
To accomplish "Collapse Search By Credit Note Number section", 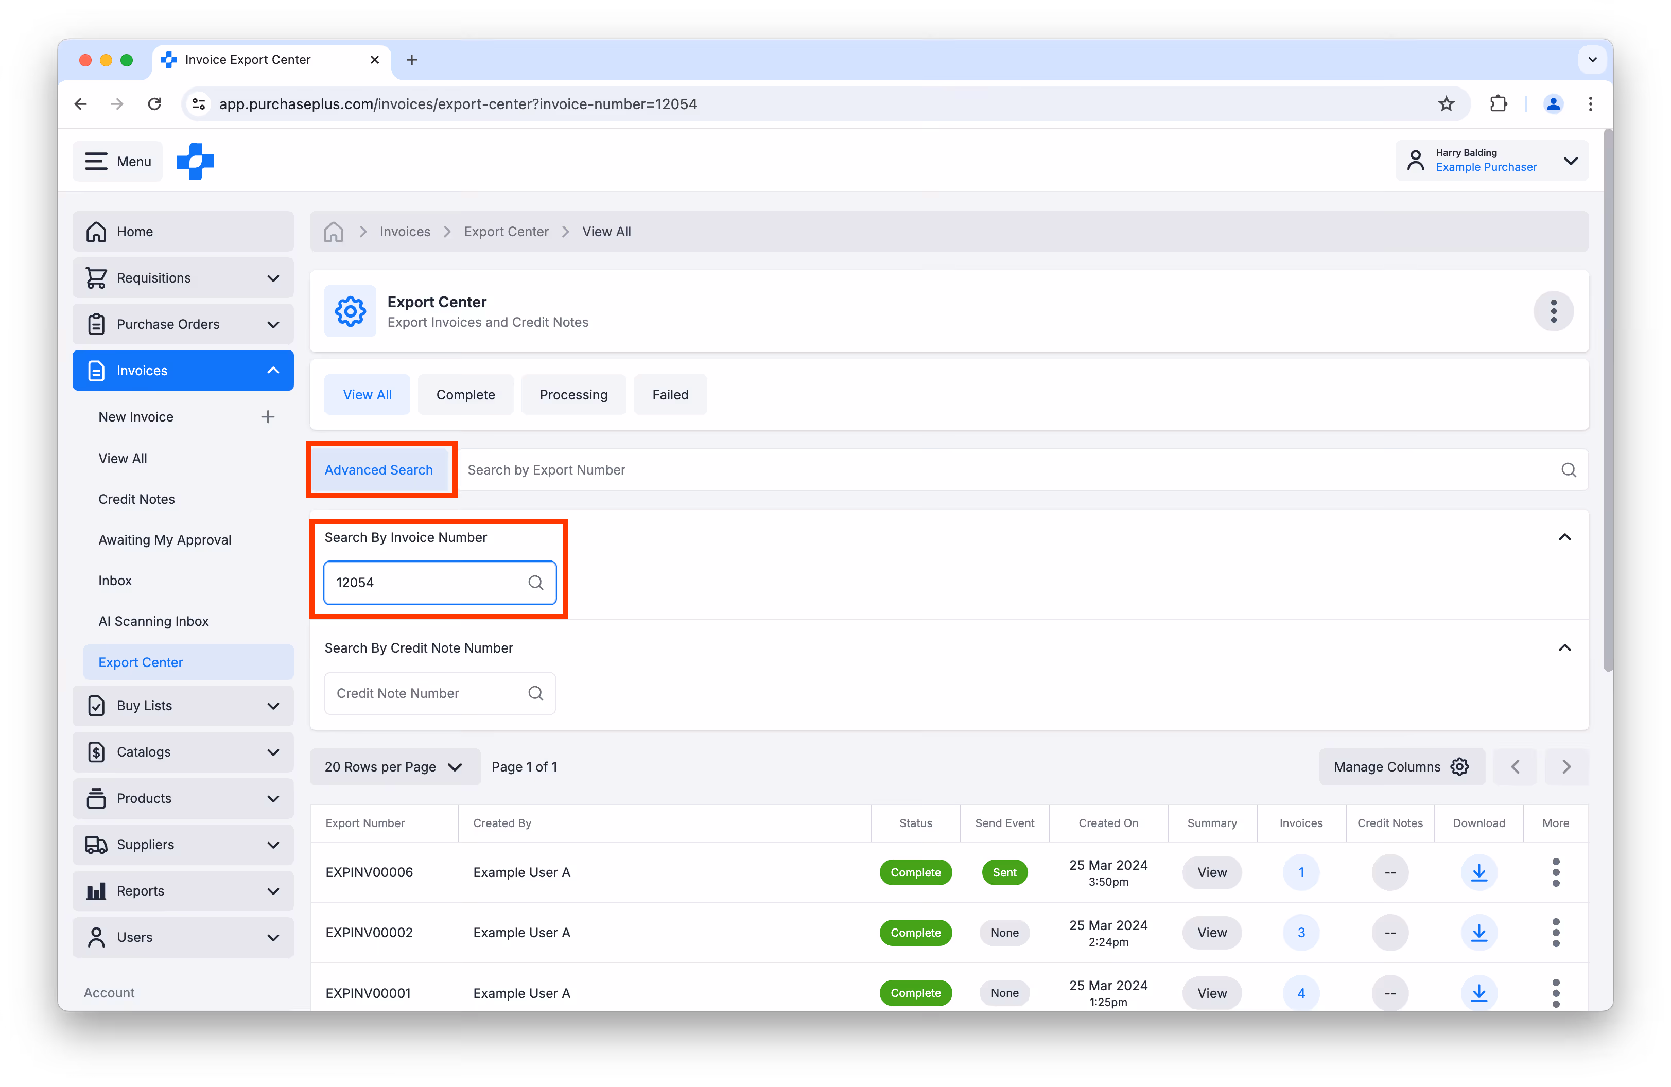I will click(1564, 647).
